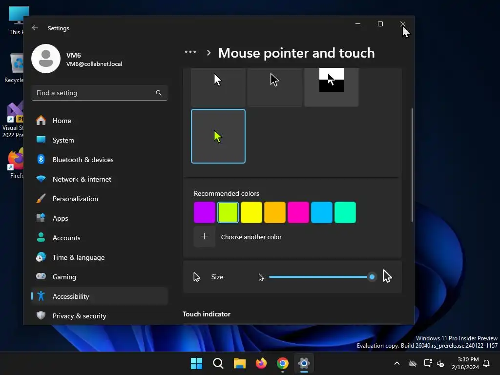The image size is (500, 375).
Task: Select Accessibility in the sidebar
Action: coord(99,296)
